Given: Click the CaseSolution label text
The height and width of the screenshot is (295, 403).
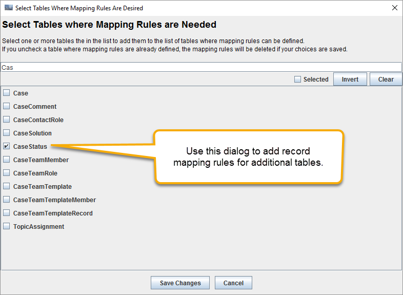Looking at the screenshot, I should (x=32, y=133).
